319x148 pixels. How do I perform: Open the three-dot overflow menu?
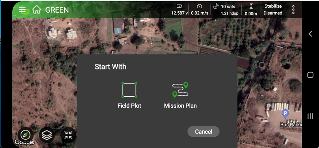tap(293, 9)
